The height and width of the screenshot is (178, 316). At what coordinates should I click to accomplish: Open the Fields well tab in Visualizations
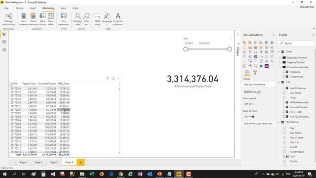tap(247, 73)
